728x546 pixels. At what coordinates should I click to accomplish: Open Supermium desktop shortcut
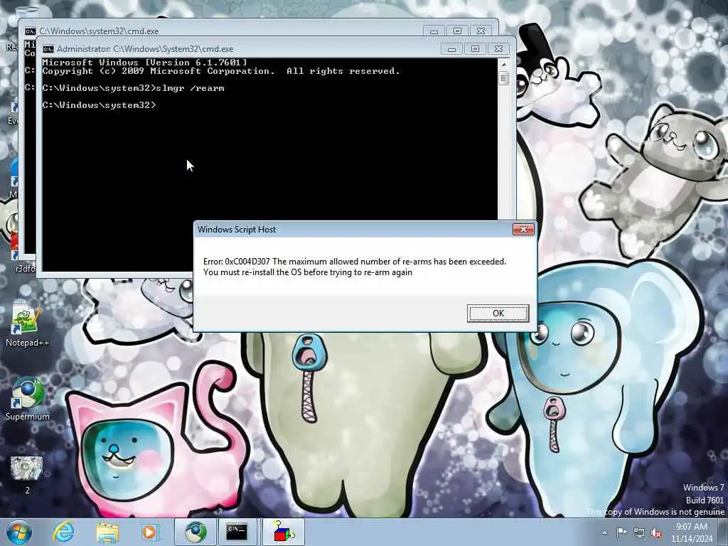click(x=28, y=400)
